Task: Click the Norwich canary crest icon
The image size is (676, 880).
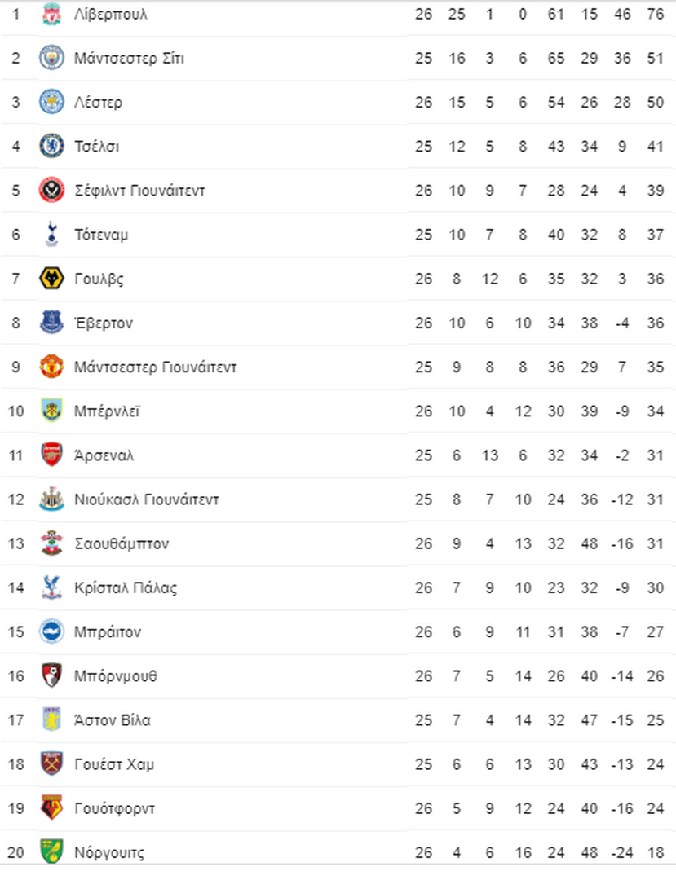Action: [x=51, y=851]
